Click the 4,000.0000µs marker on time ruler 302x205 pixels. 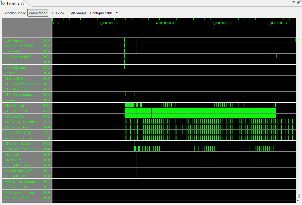tap(165, 23)
